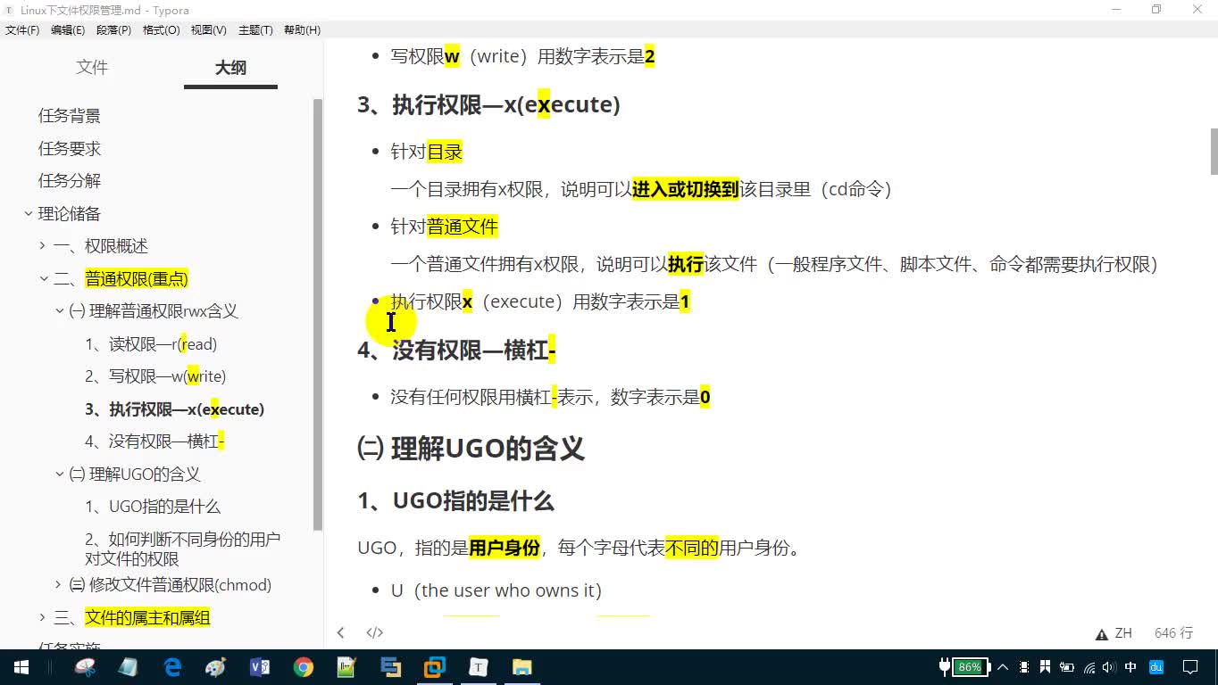Image resolution: width=1218 pixels, height=685 pixels.
Task: Toggle the 中 input method indicator
Action: [x=1130, y=667]
